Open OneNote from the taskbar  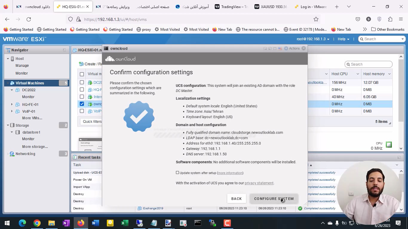click(x=66, y=223)
